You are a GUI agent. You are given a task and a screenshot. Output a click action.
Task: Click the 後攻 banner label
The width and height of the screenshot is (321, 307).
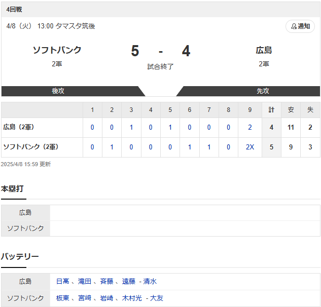(58, 91)
